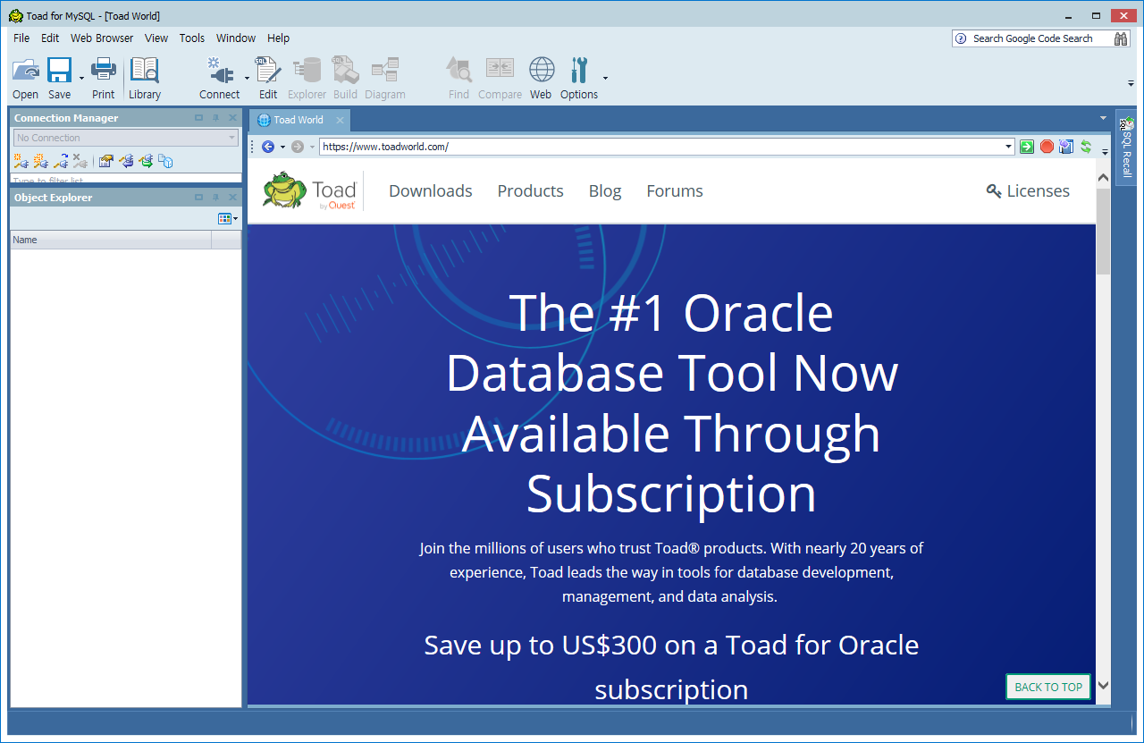Click the Search Google Code Search box
This screenshot has width=1144, height=743.
pyautogui.click(x=1032, y=38)
